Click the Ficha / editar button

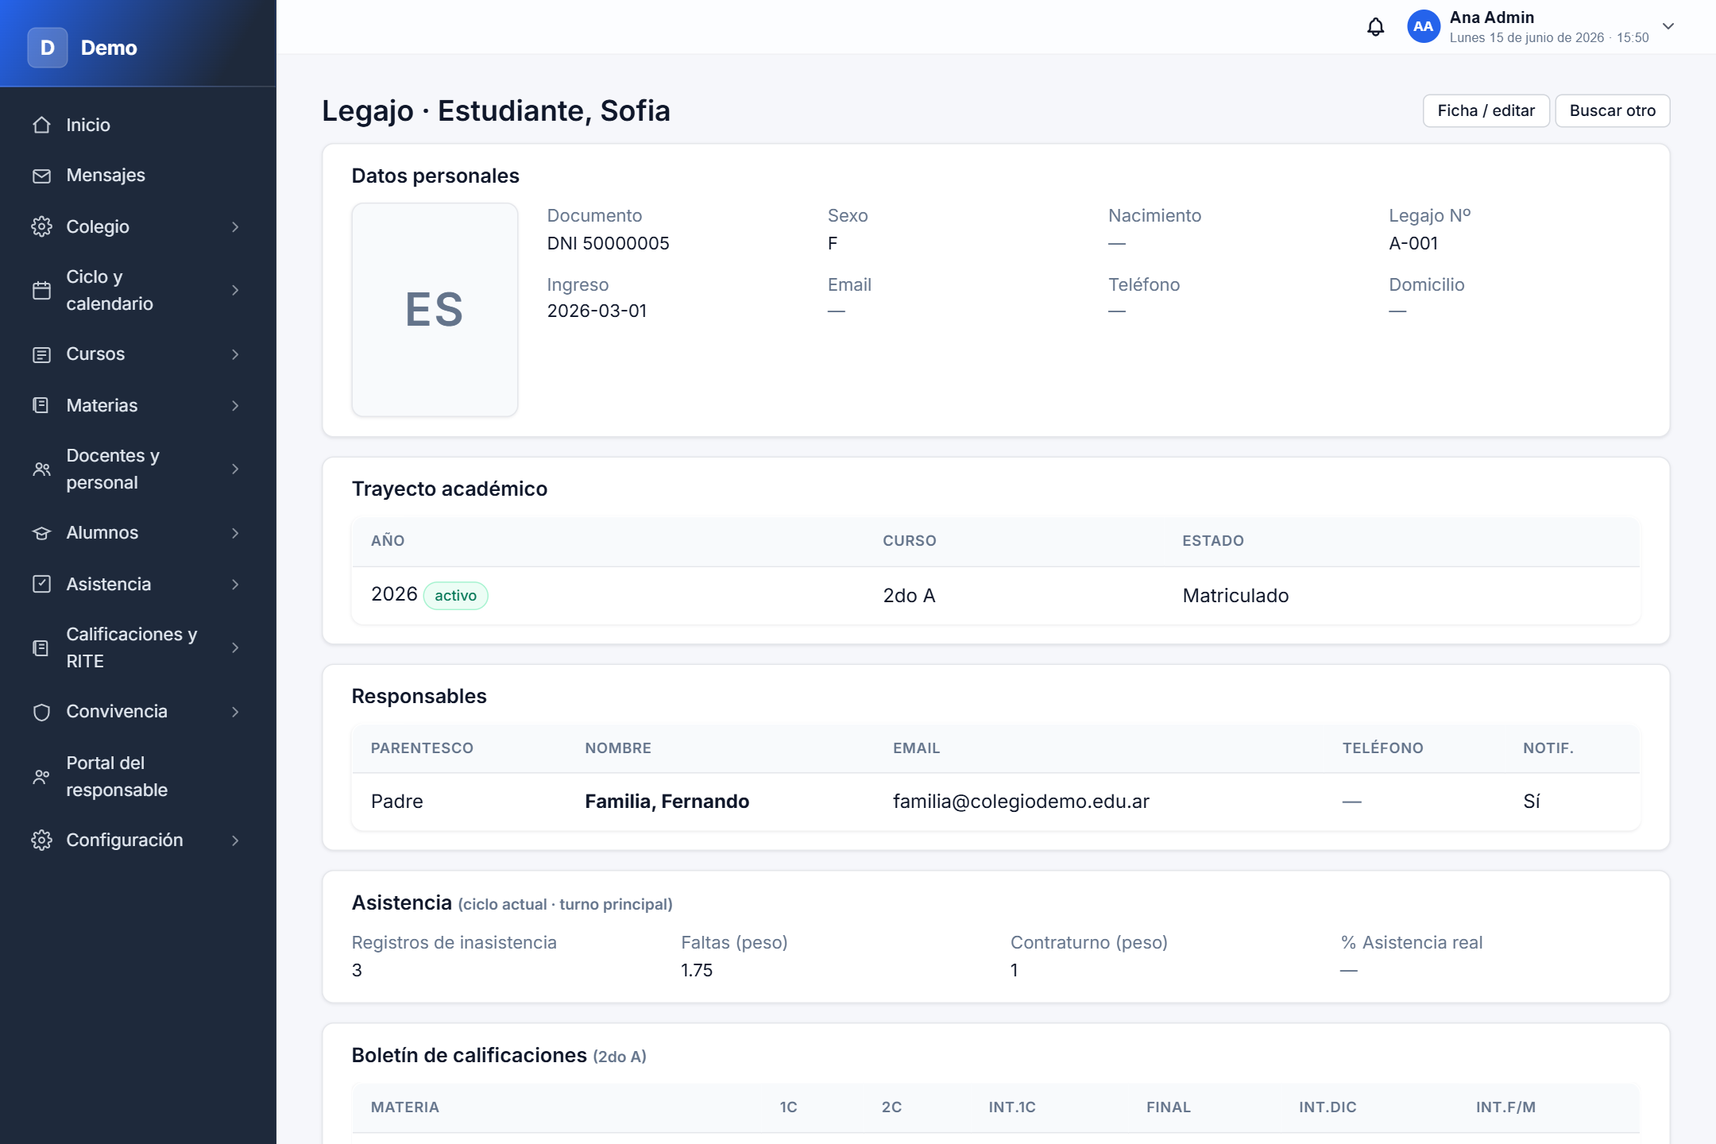(1486, 110)
